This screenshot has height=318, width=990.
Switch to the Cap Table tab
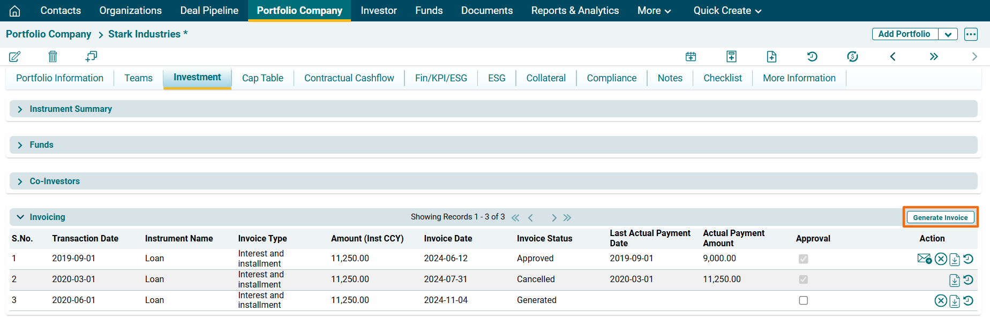coord(262,78)
